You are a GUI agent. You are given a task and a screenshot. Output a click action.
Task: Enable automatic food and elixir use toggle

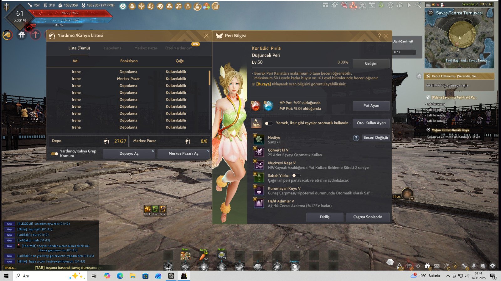[x=268, y=123]
